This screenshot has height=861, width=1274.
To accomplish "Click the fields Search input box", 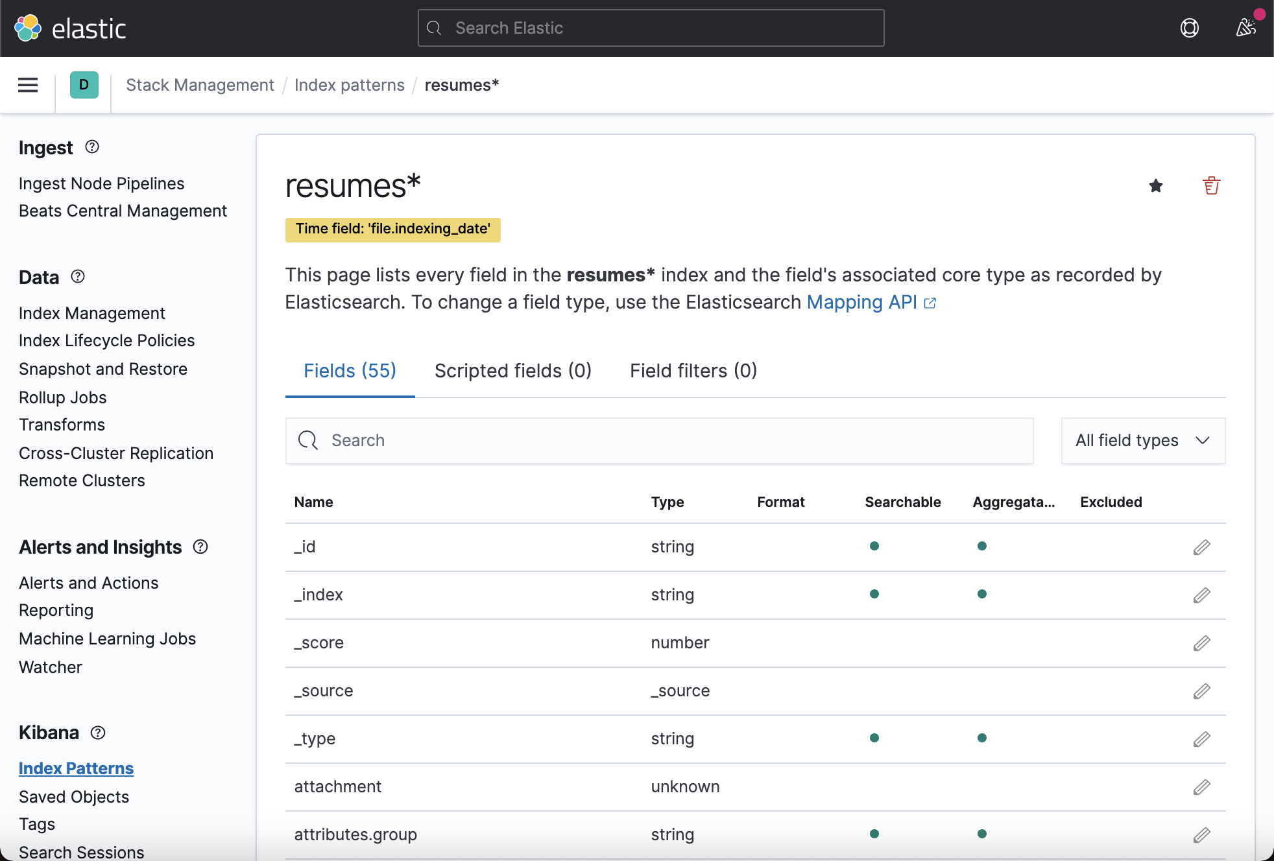I will [659, 441].
